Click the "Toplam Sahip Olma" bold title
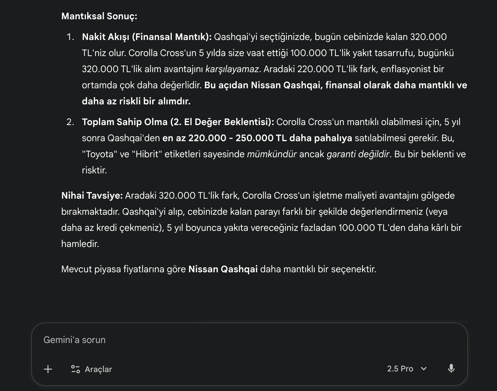 tap(125, 122)
